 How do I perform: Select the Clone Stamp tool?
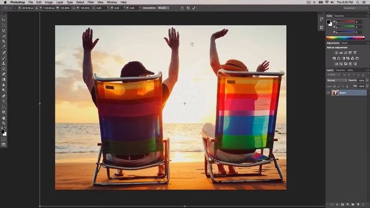tap(3, 63)
